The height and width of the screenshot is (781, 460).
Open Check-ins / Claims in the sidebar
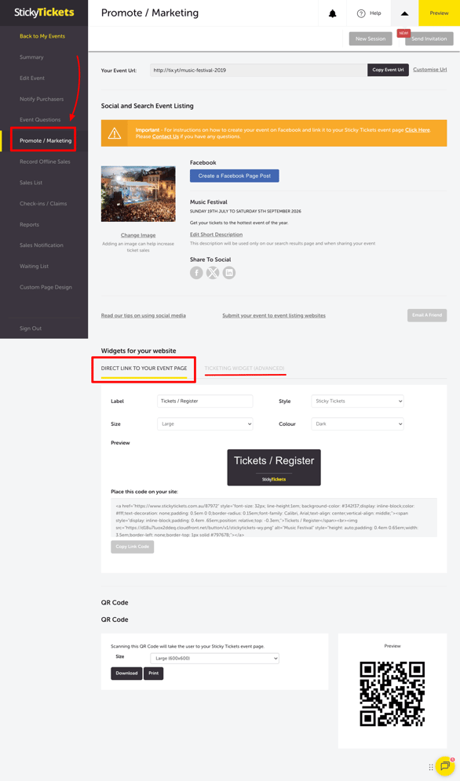pyautogui.click(x=43, y=204)
